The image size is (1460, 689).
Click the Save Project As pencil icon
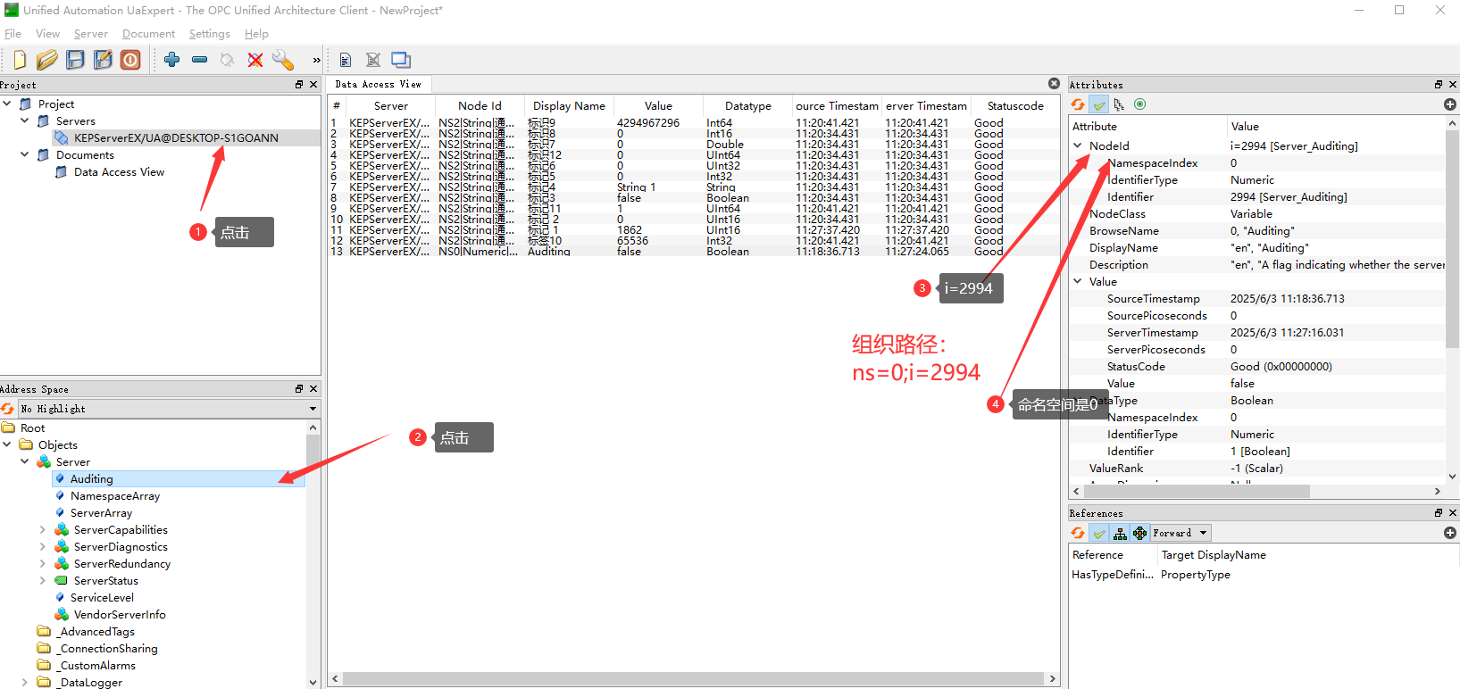pos(104,60)
